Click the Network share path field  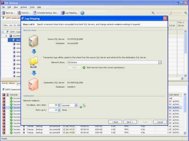coord(113,62)
